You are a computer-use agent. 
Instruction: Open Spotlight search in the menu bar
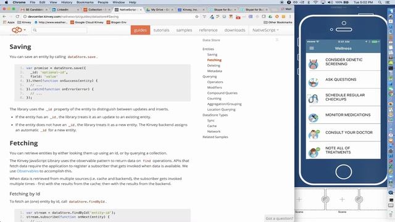coord(380,2)
